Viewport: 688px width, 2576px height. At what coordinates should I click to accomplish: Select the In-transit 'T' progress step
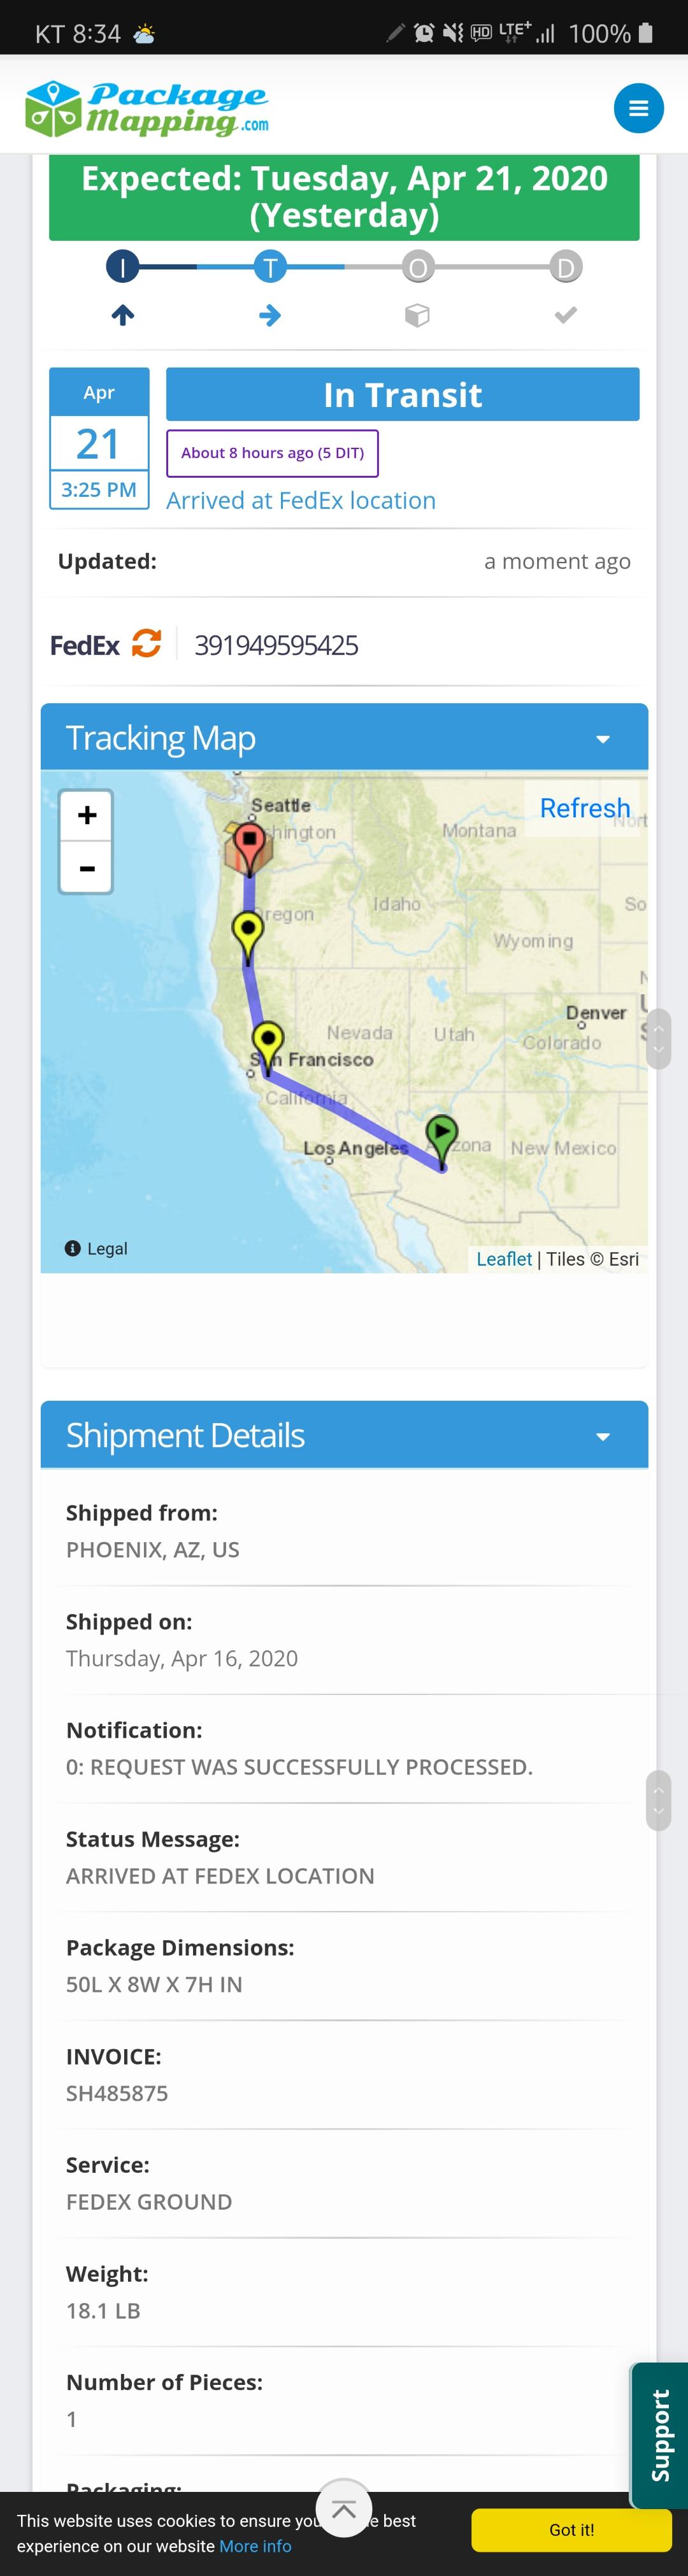coord(270,267)
